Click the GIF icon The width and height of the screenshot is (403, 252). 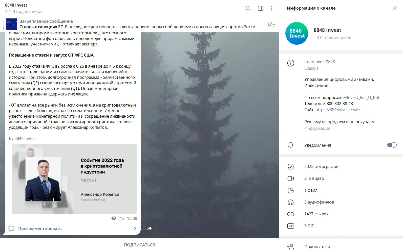[291, 226]
